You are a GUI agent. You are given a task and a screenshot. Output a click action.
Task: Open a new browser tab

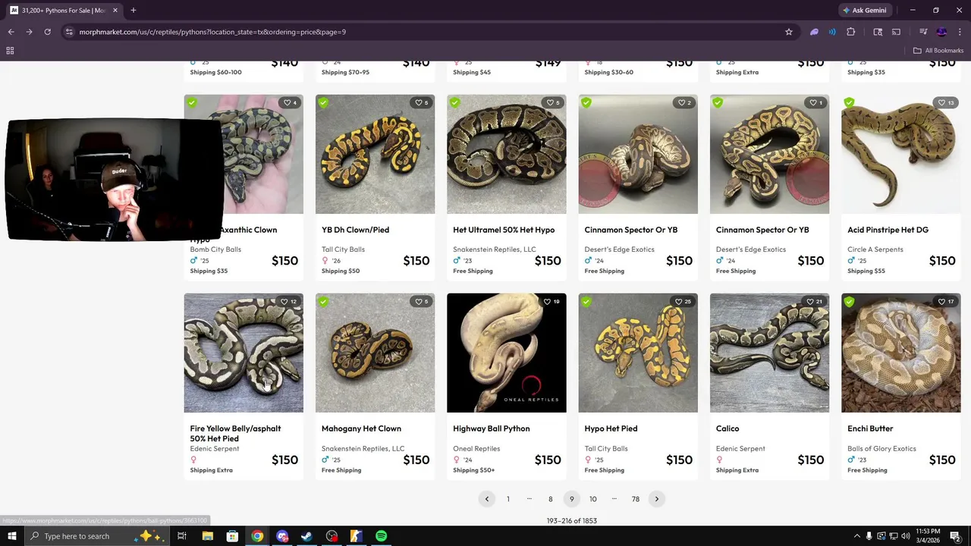click(x=133, y=11)
